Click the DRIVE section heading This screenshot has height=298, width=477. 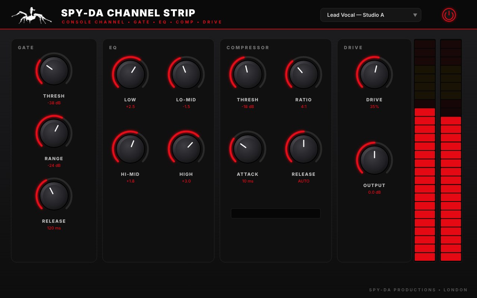pyautogui.click(x=353, y=48)
